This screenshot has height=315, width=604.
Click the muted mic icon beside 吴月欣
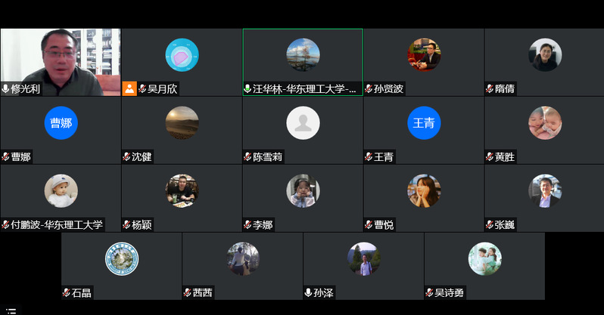point(142,89)
